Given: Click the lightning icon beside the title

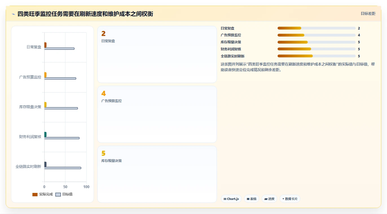Looking at the screenshot, I should 13,14.
